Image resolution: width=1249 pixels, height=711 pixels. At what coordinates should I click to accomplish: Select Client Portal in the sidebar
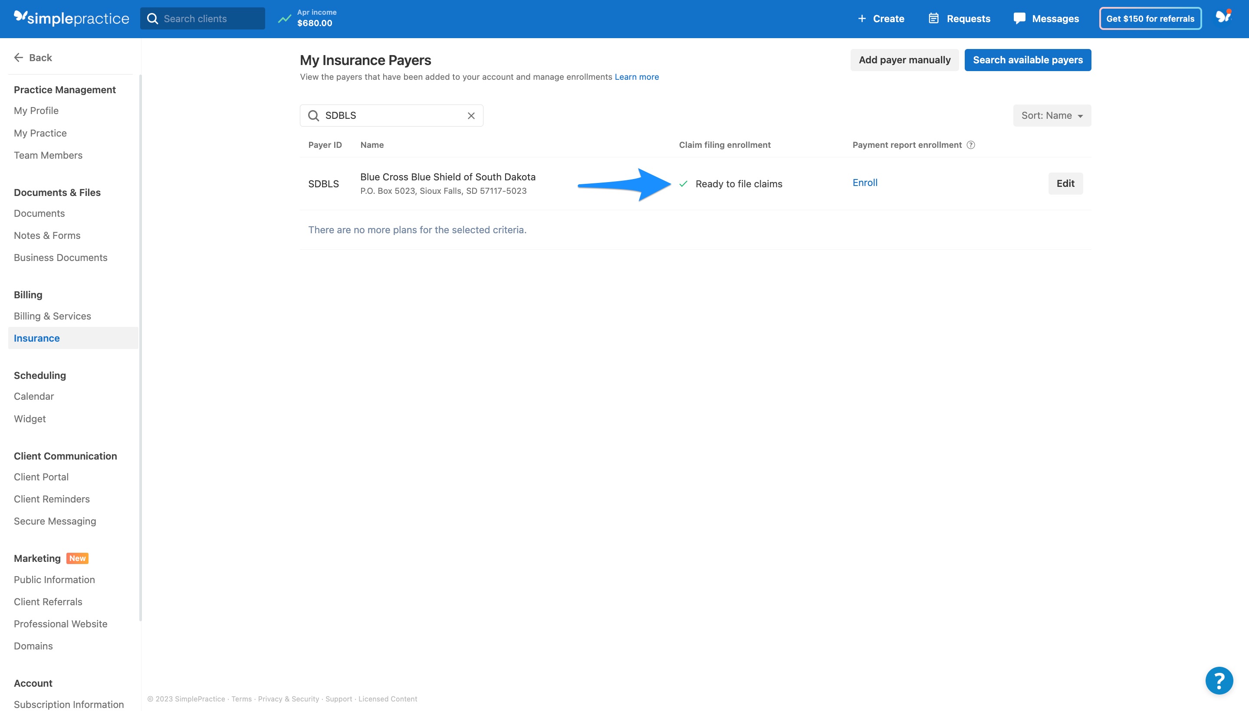pos(41,476)
